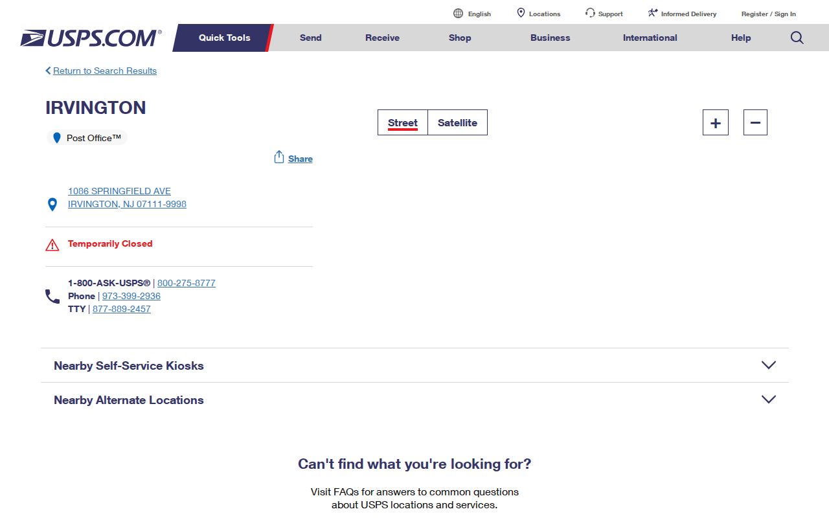This screenshot has width=829, height=518.
Task: Click the Locations pin icon in header
Action: [x=521, y=13]
